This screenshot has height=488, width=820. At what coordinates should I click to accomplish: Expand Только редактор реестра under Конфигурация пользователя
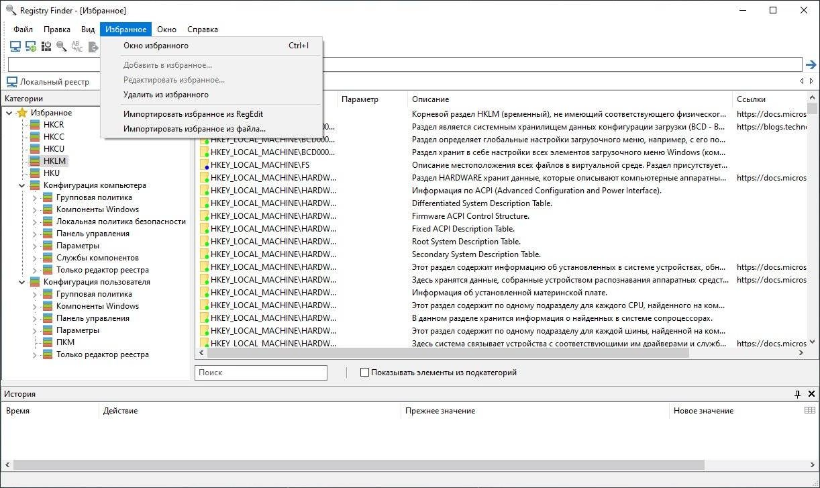[35, 354]
